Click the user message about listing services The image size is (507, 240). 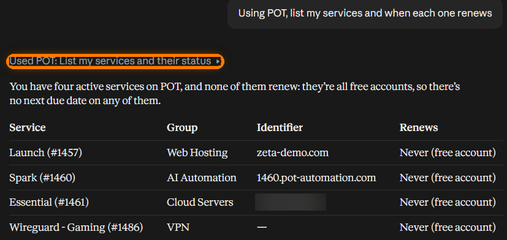(365, 13)
